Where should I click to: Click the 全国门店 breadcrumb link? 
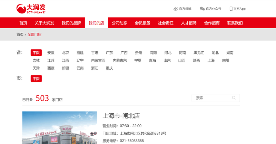tap(34, 34)
